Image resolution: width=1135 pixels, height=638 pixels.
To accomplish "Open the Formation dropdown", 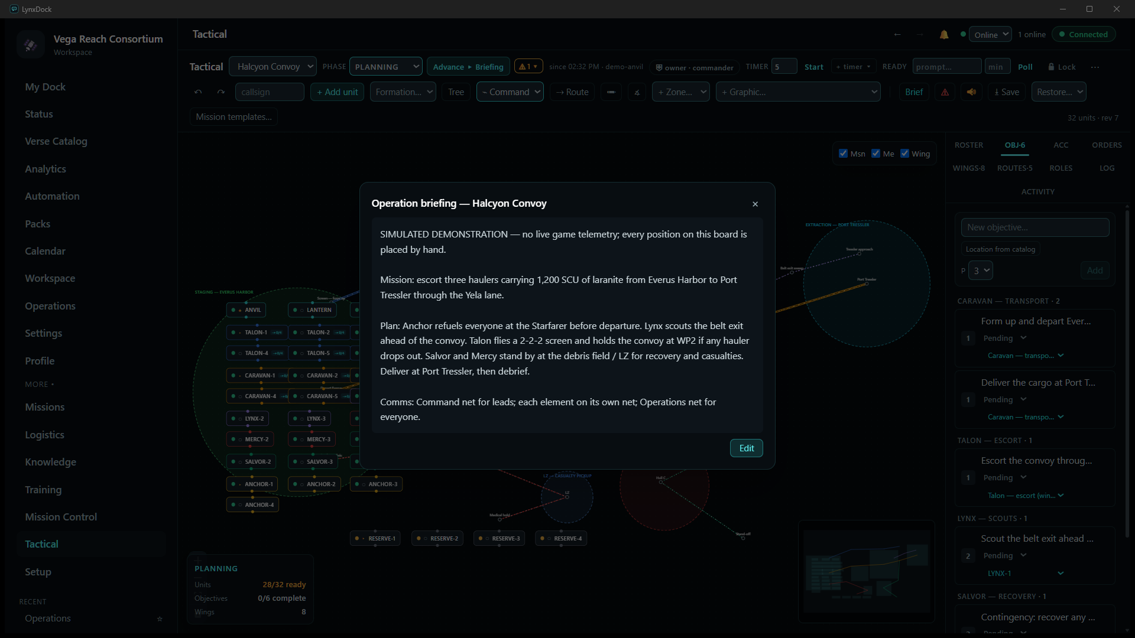I will click(403, 92).
